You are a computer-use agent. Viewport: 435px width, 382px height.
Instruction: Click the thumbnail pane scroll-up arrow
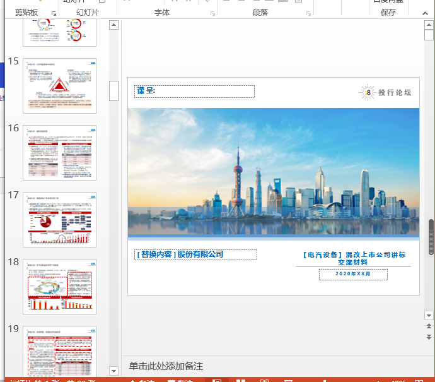pyautogui.click(x=113, y=25)
